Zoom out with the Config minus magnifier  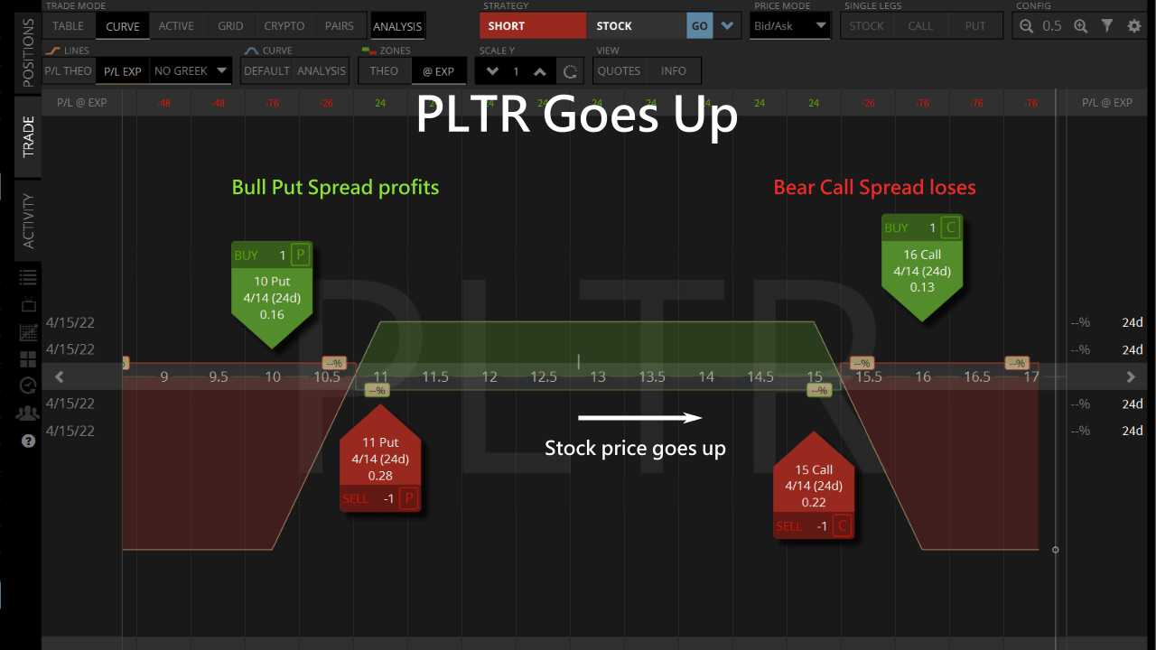point(1026,26)
